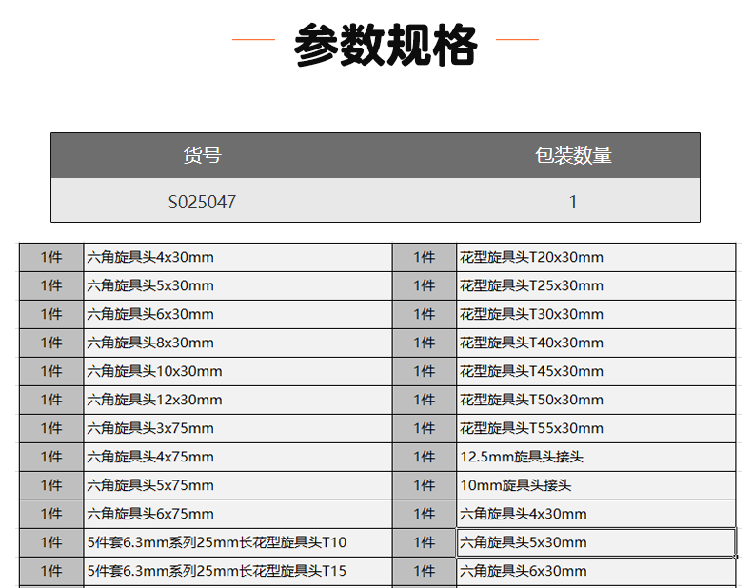Select right-column cell 六角旋具头5x30mm
The width and height of the screenshot is (752, 588).
(596, 542)
